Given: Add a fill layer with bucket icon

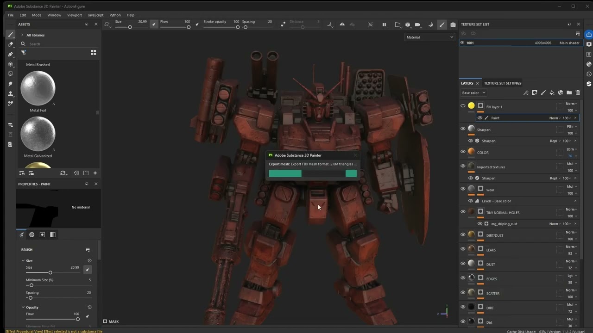Looking at the screenshot, I should [x=552, y=92].
